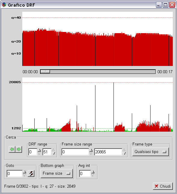Screen dimensions: 177x194
Task: Focus the DRF range maximum field showing 51
Action: (x=47, y=152)
